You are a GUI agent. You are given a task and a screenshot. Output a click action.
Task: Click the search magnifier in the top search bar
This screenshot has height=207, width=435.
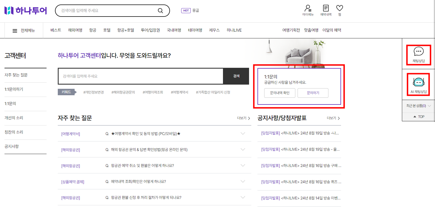(x=160, y=11)
